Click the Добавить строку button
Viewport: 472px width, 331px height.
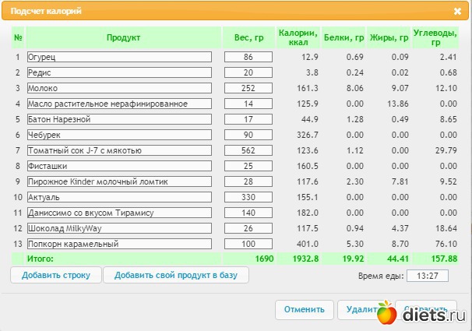coord(56,275)
